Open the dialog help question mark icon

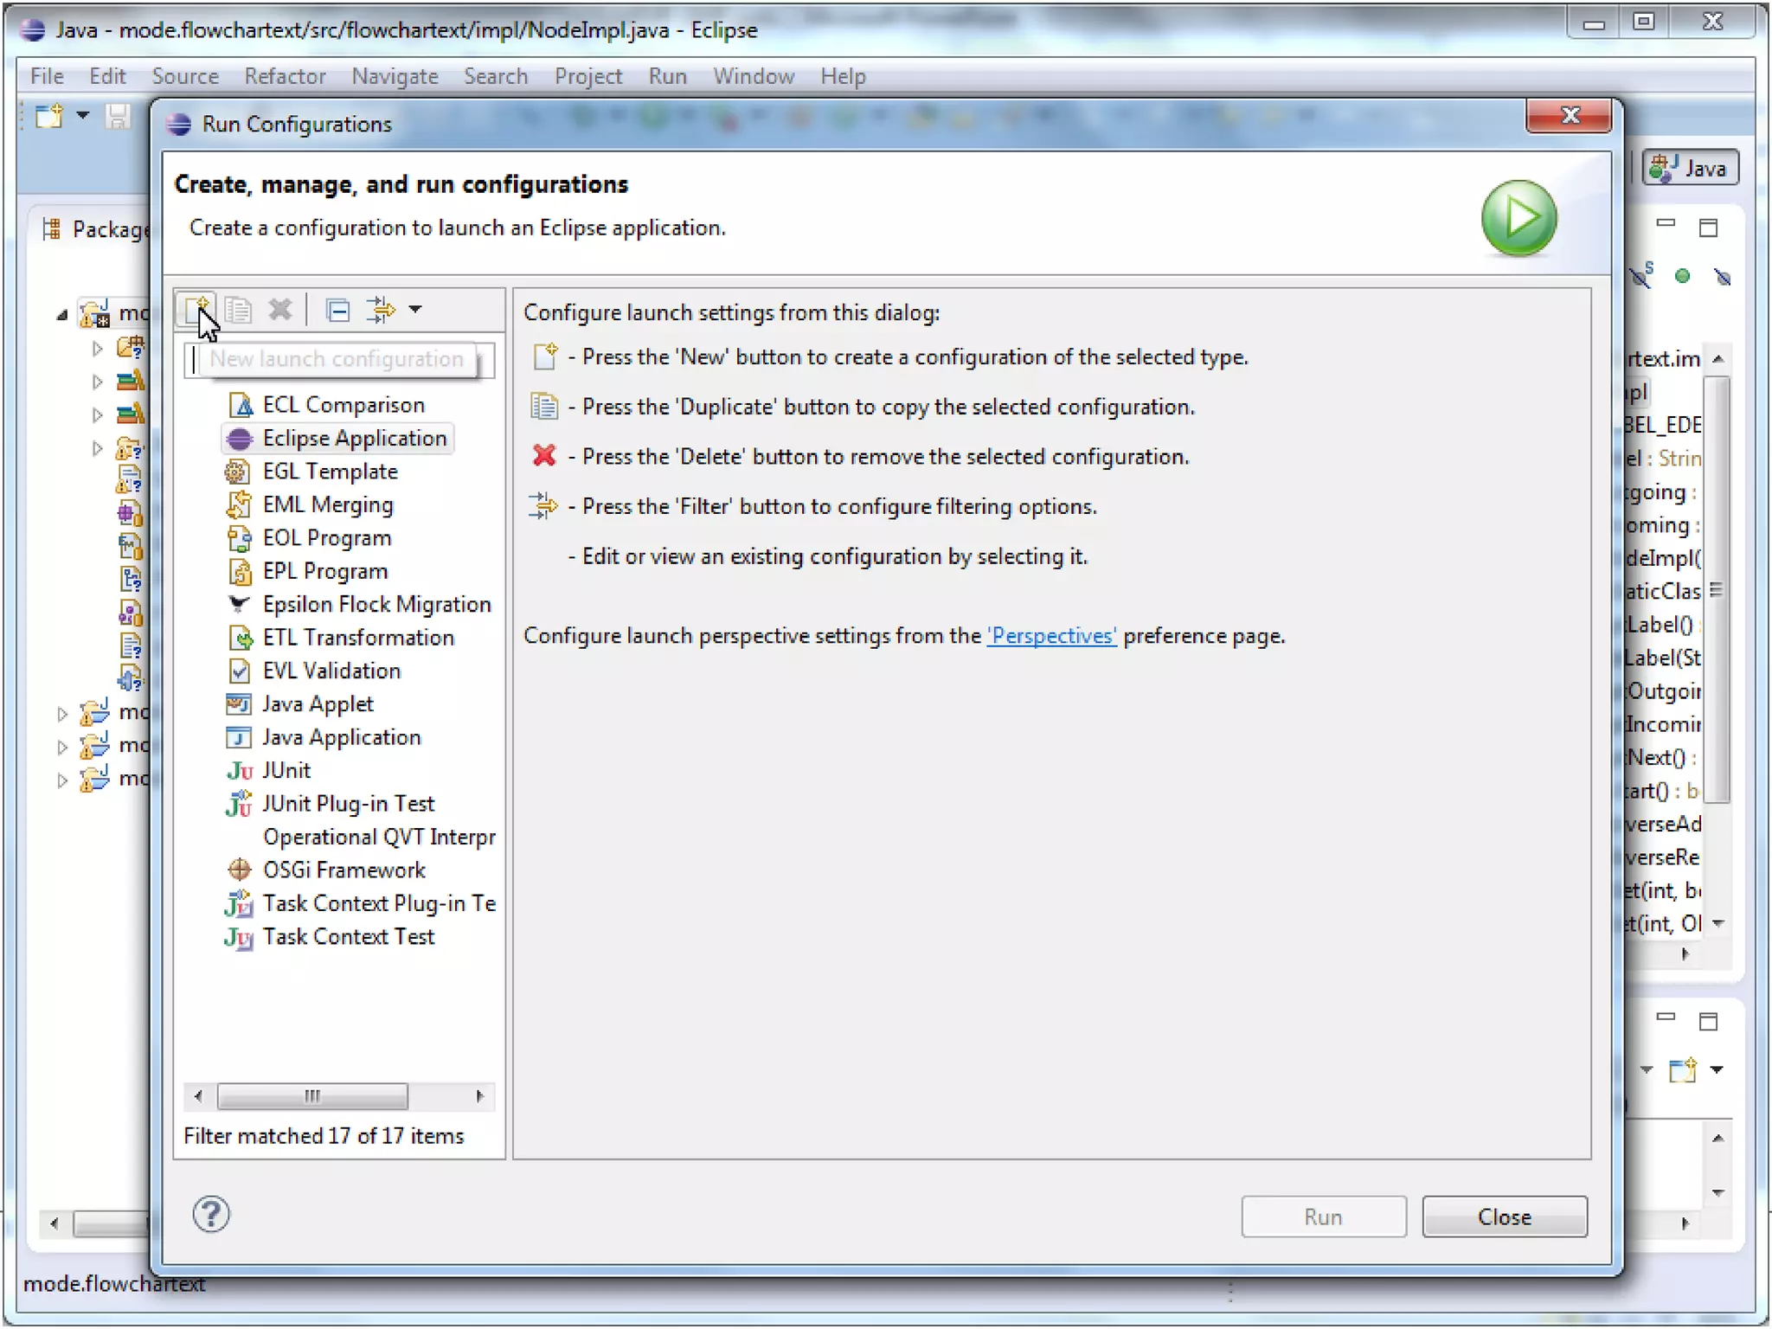coord(211,1215)
